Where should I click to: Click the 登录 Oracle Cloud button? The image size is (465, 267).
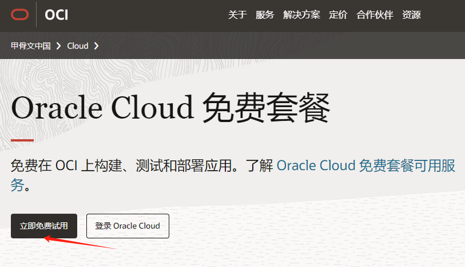[128, 226]
